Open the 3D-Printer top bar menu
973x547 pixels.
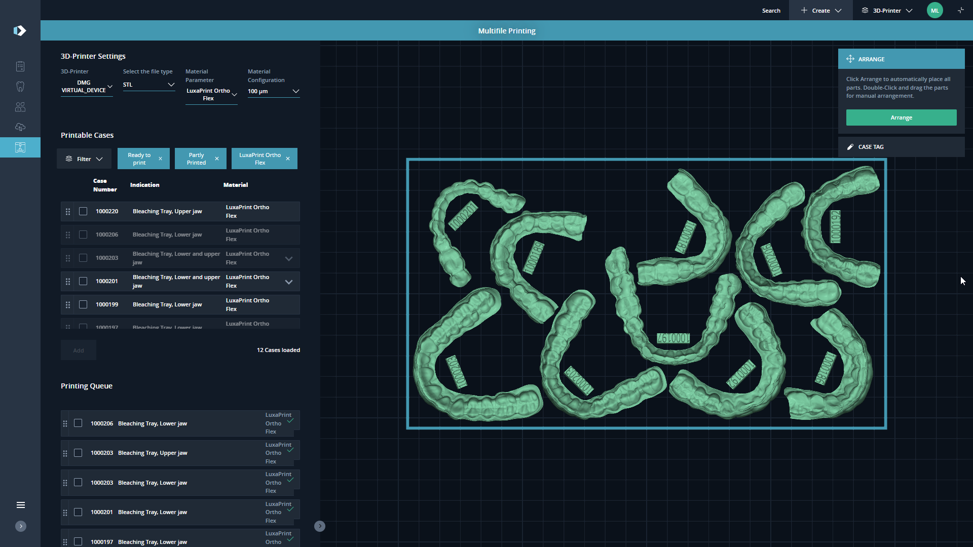click(x=887, y=10)
